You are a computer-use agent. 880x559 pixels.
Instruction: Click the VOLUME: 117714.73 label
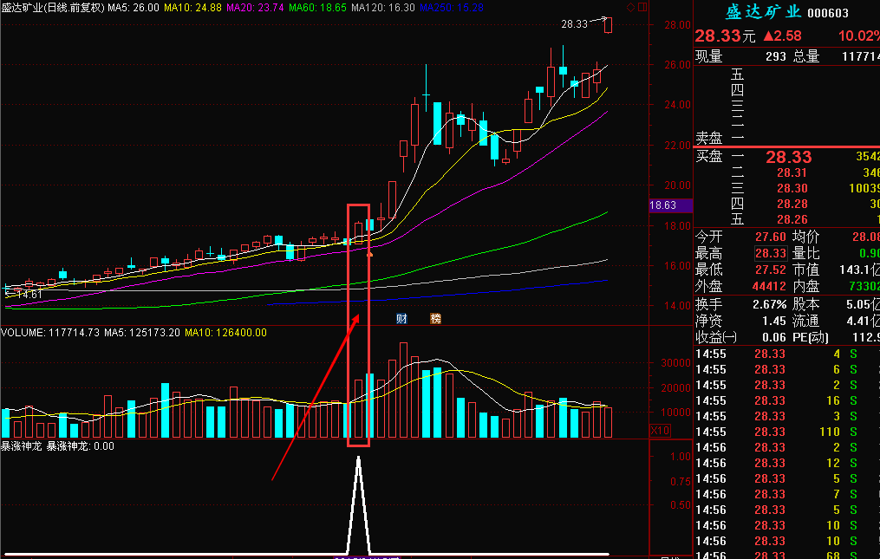(50, 333)
